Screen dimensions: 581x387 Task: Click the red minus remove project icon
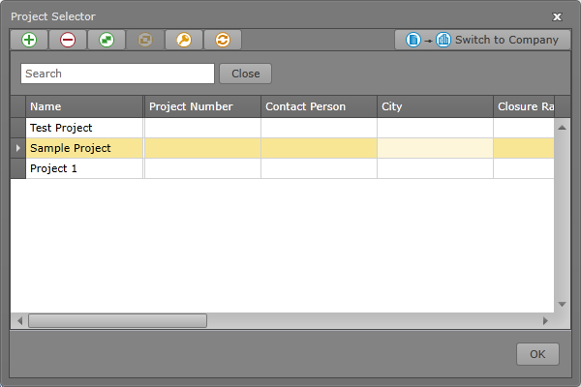point(68,40)
